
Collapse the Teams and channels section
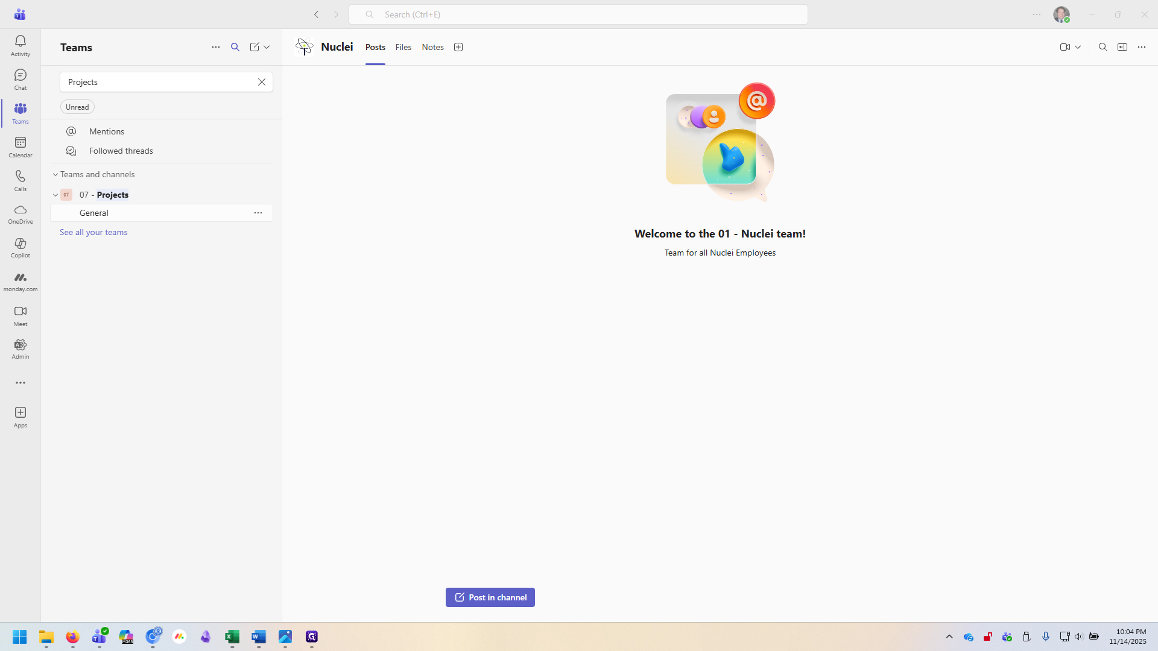[x=55, y=175]
